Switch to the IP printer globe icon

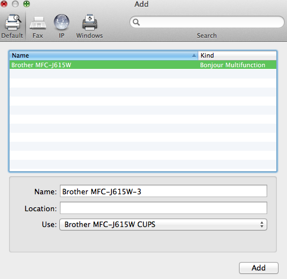point(62,22)
